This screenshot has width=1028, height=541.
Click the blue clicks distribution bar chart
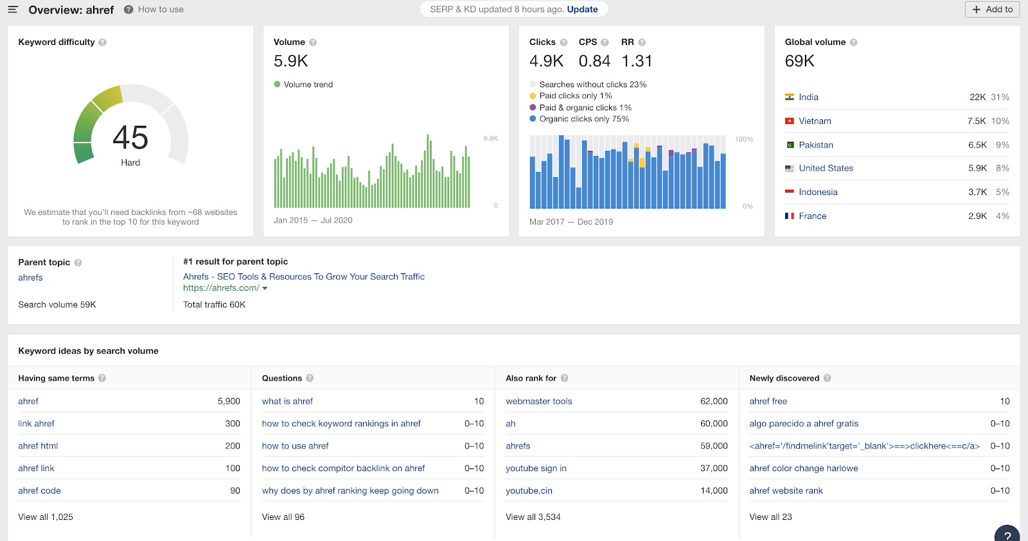[x=628, y=172]
